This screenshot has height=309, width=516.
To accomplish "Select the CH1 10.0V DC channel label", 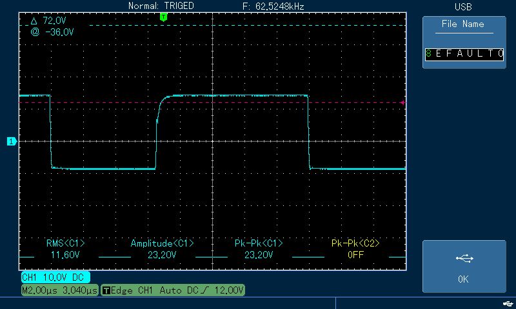I will tap(55, 277).
